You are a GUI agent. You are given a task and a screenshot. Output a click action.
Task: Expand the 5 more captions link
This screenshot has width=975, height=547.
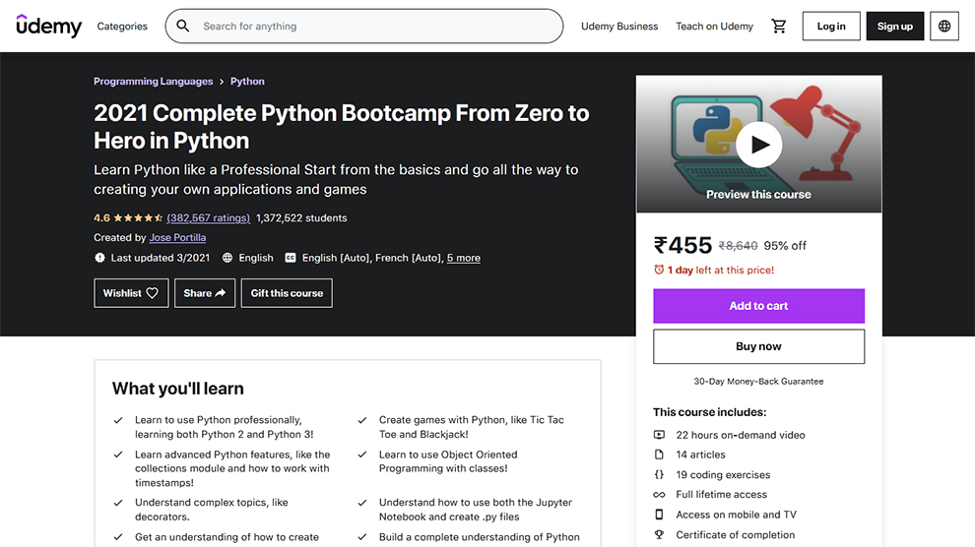(463, 258)
